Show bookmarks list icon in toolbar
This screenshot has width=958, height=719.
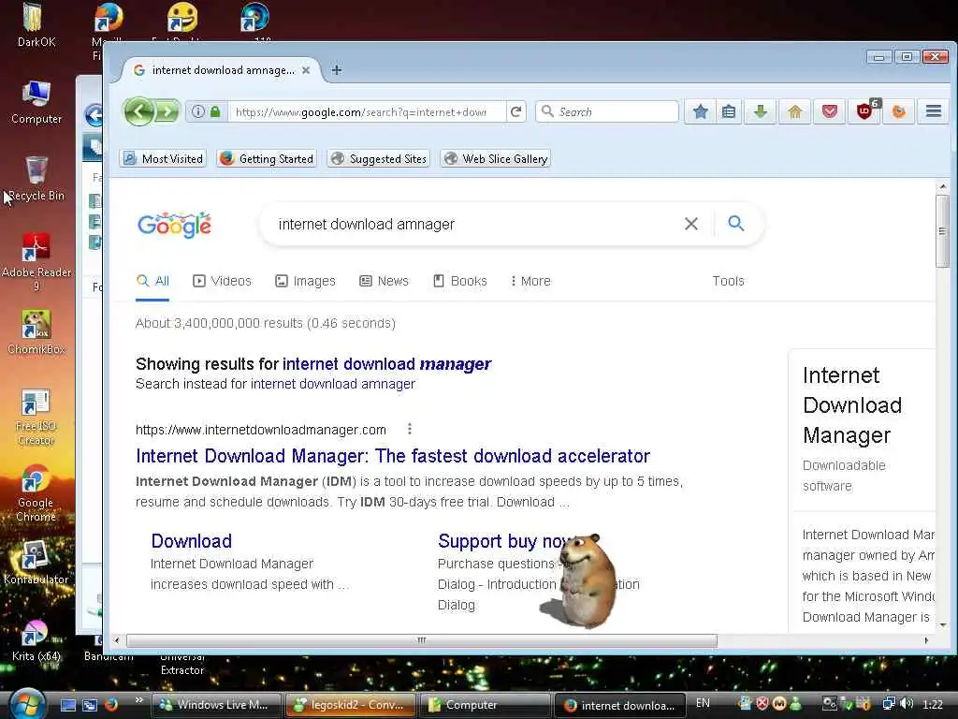[728, 112]
